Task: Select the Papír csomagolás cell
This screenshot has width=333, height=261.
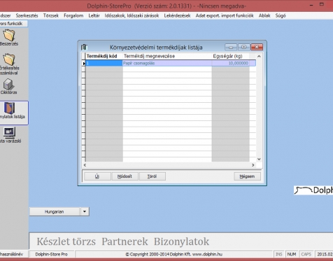Action: pos(167,63)
